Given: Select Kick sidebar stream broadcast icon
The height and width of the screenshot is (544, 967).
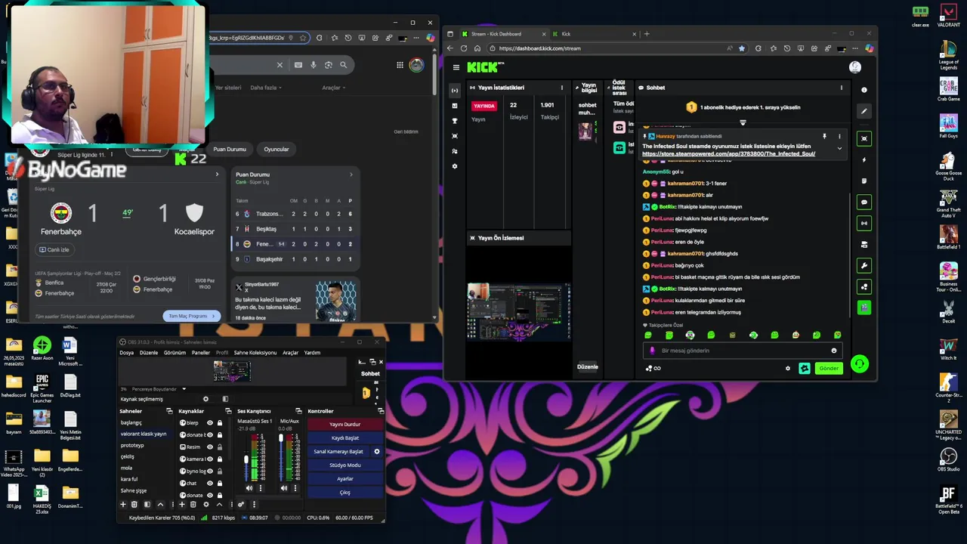Looking at the screenshot, I should (x=454, y=91).
